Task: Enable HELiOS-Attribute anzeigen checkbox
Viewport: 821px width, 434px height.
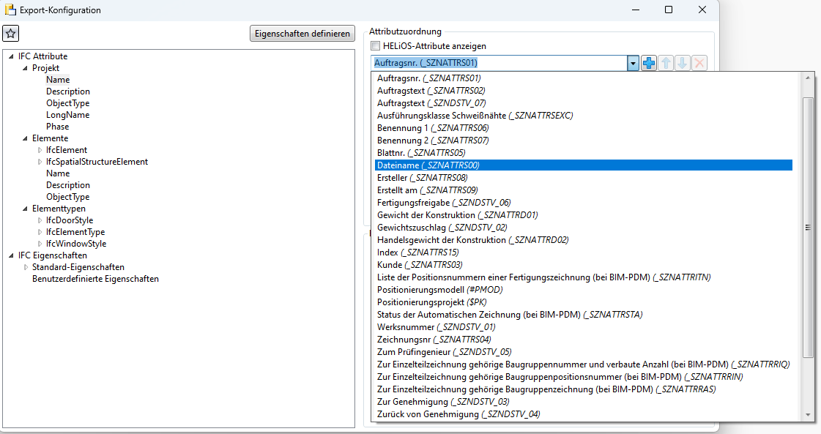Action: tap(376, 46)
